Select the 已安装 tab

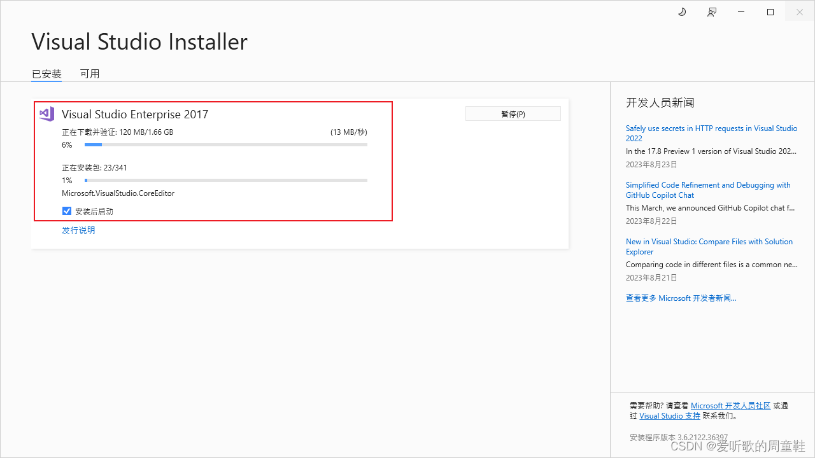point(46,73)
